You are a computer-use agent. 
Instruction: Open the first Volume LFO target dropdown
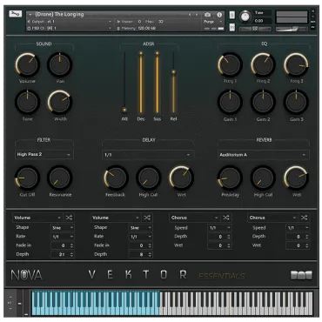tap(37, 218)
